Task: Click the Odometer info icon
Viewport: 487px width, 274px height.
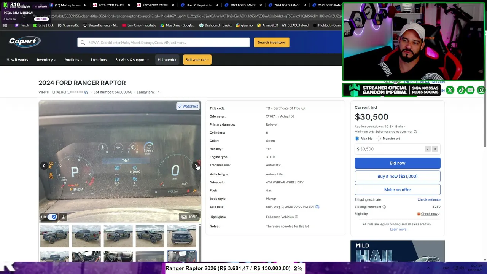Action: (x=292, y=116)
